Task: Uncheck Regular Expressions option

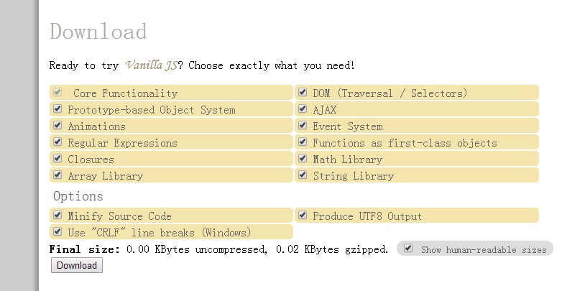Action: [57, 142]
